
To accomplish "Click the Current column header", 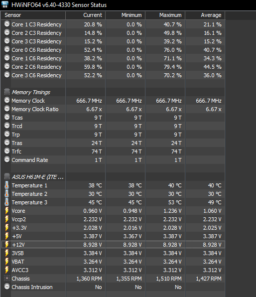I will pos(85,15).
